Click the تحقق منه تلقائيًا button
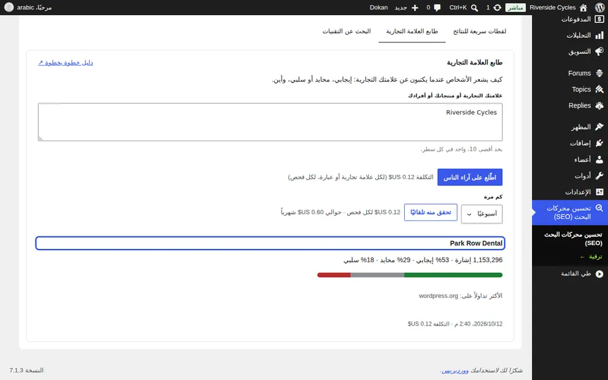608x380 pixels. coord(431,213)
